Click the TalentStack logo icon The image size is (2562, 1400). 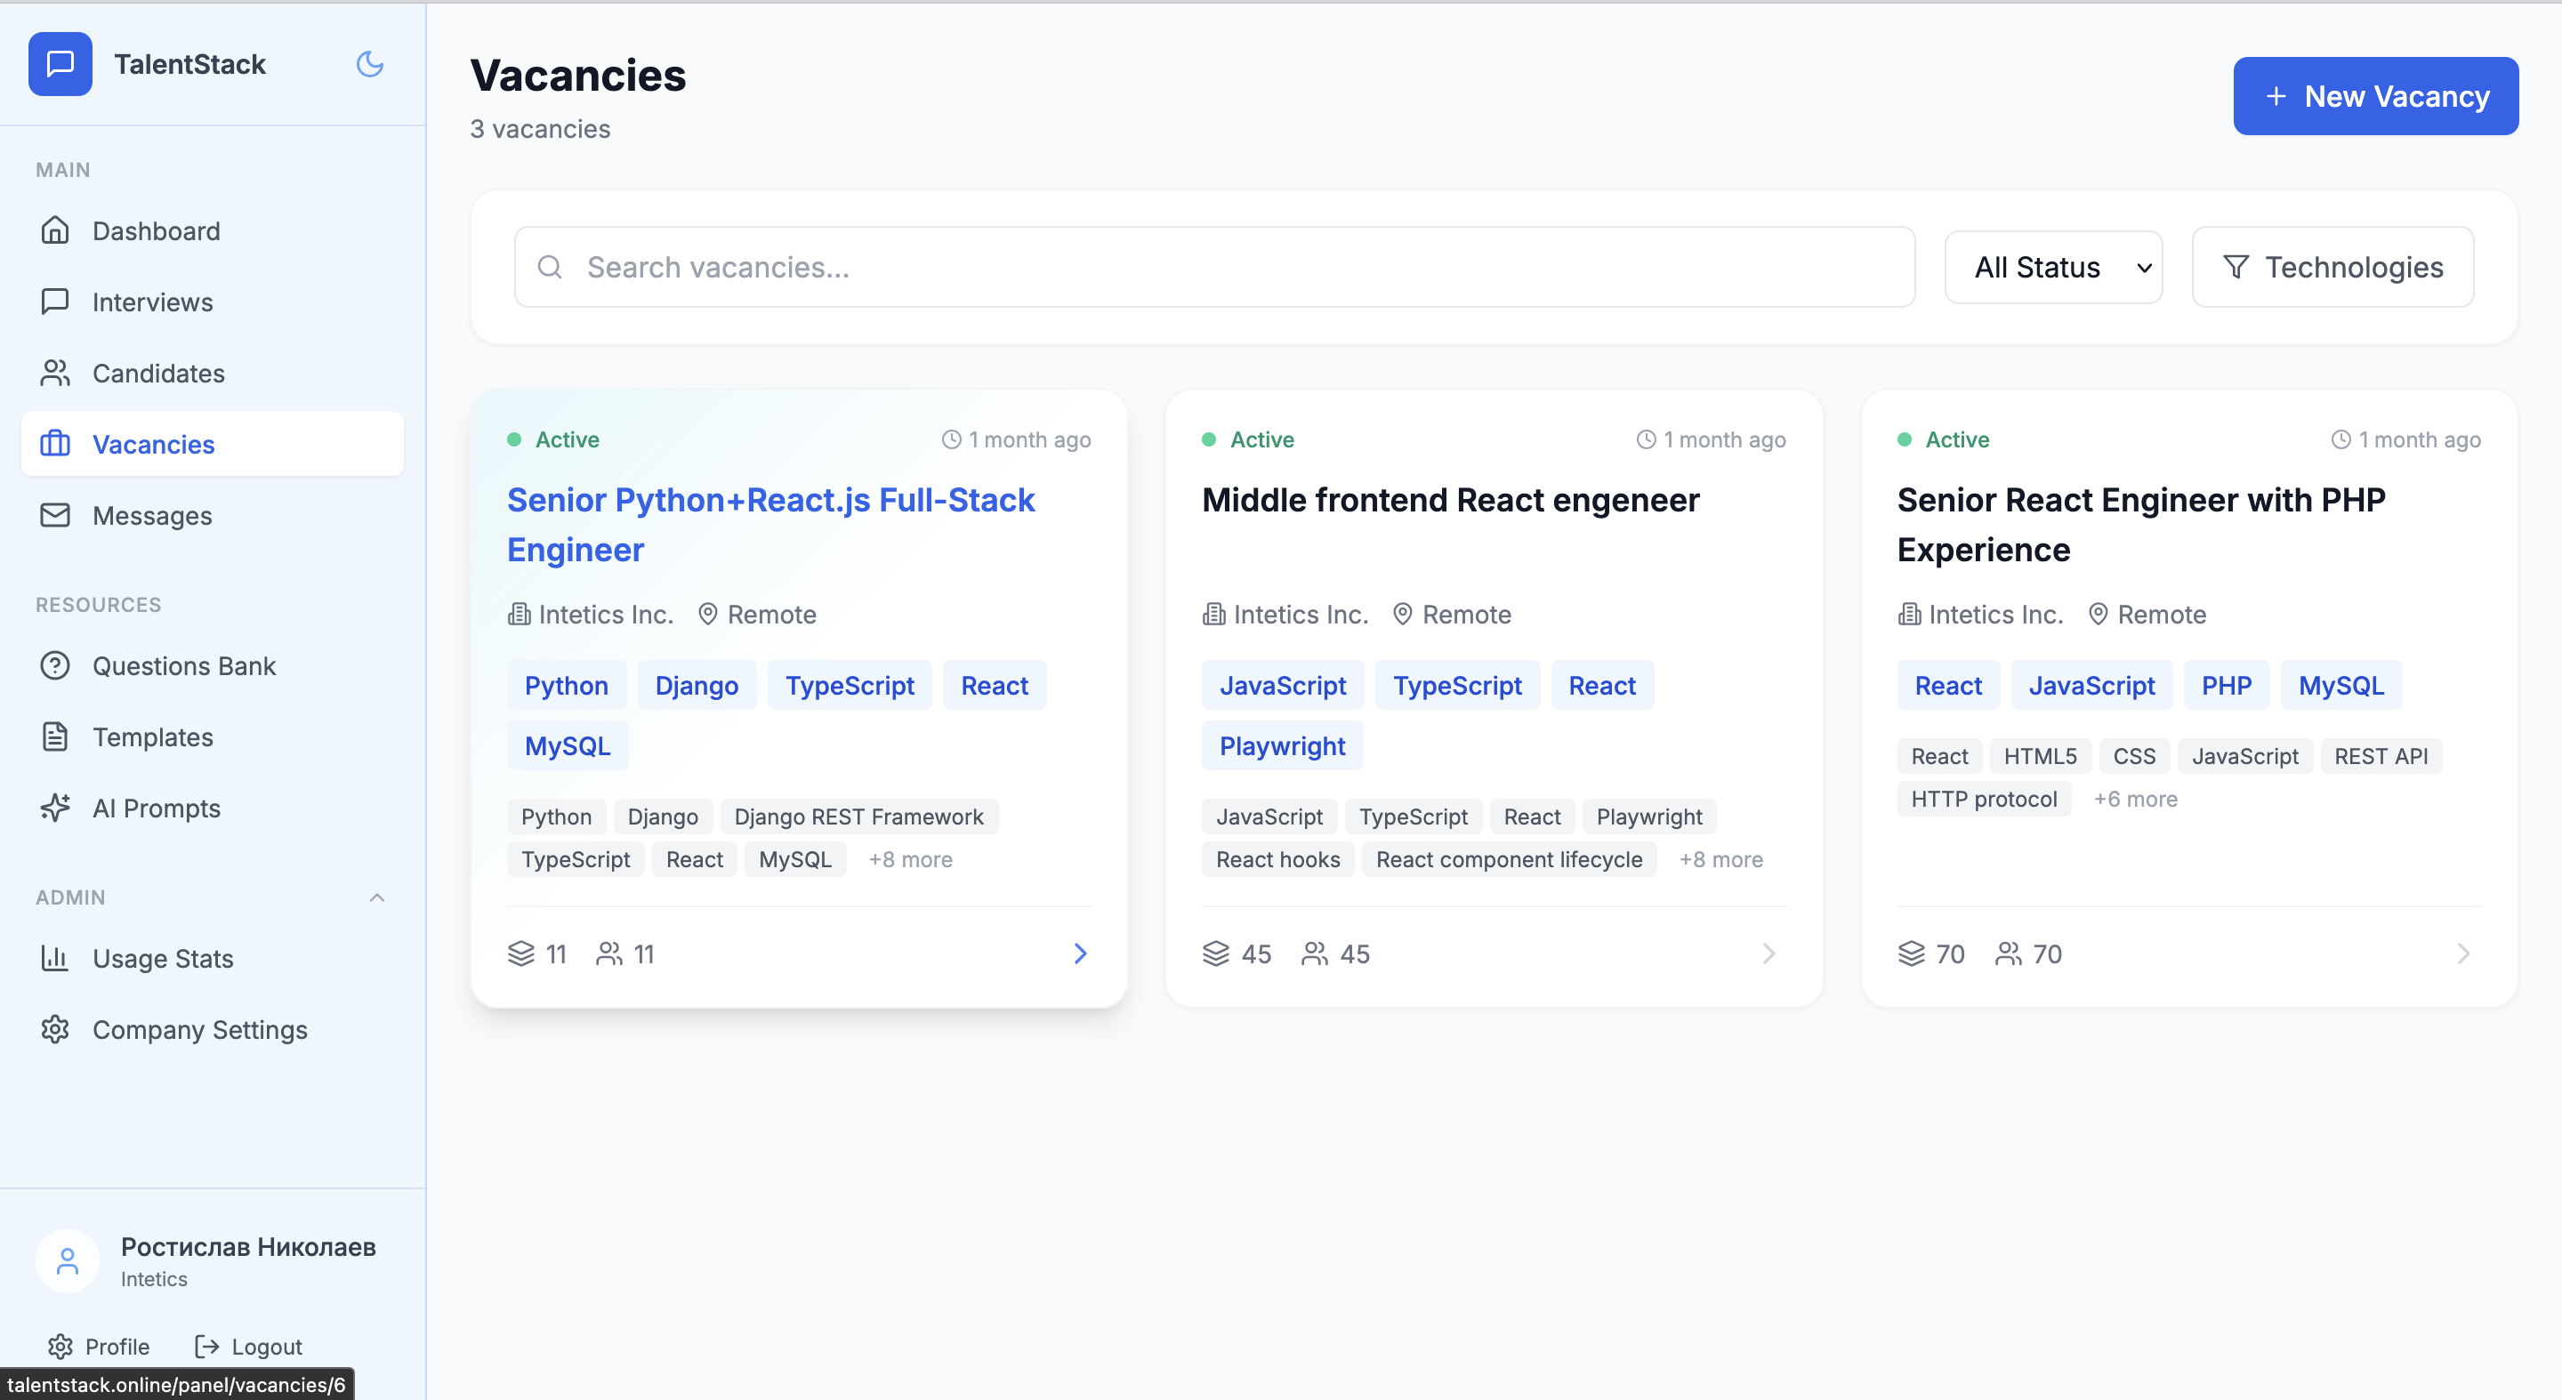click(x=60, y=65)
